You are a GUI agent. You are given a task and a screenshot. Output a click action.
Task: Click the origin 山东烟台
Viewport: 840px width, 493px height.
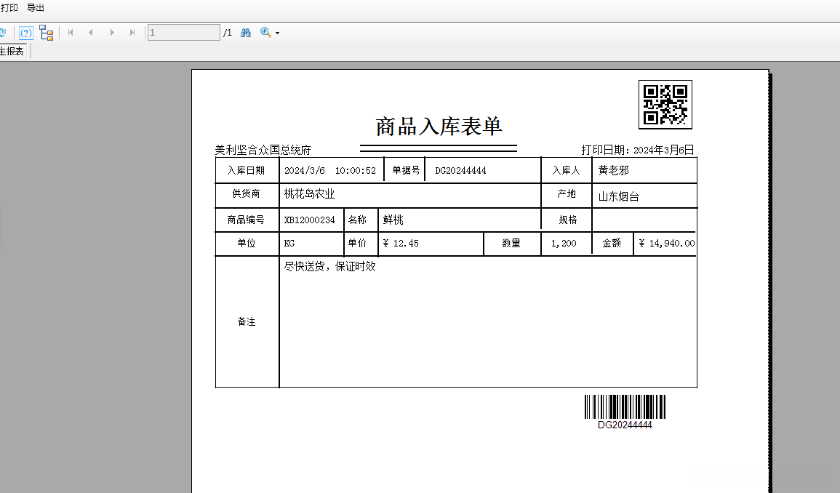619,196
